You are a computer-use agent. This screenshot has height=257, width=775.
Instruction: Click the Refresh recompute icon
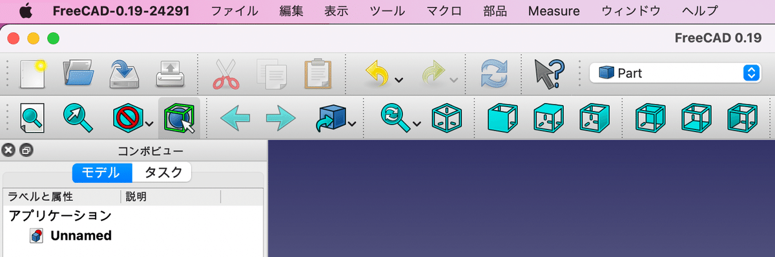point(494,73)
